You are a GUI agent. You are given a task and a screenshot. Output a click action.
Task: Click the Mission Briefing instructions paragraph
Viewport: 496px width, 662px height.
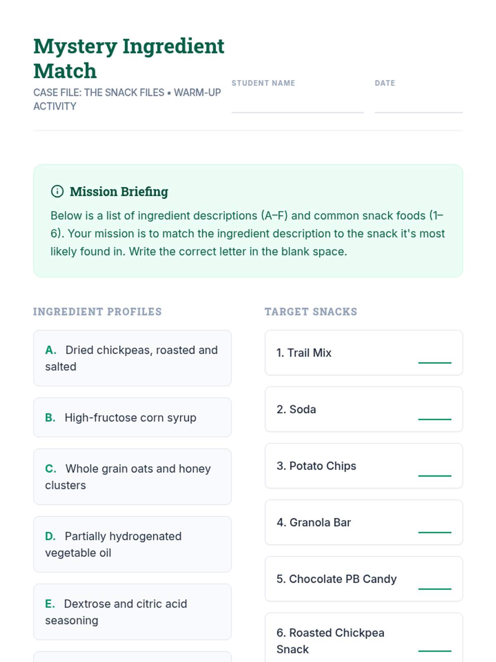pyautogui.click(x=247, y=233)
